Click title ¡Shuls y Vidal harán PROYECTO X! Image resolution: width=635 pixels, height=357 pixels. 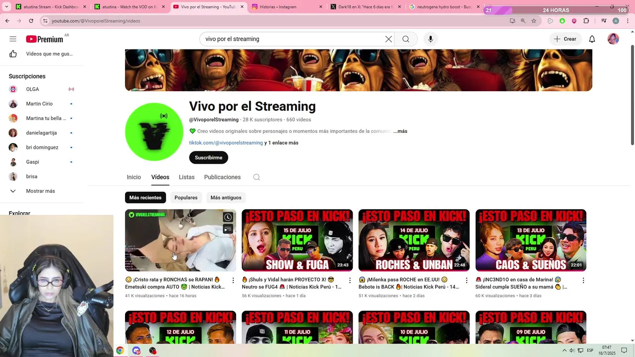292,283
